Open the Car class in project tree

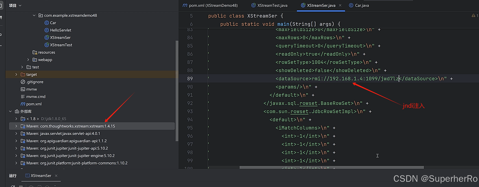53,23
